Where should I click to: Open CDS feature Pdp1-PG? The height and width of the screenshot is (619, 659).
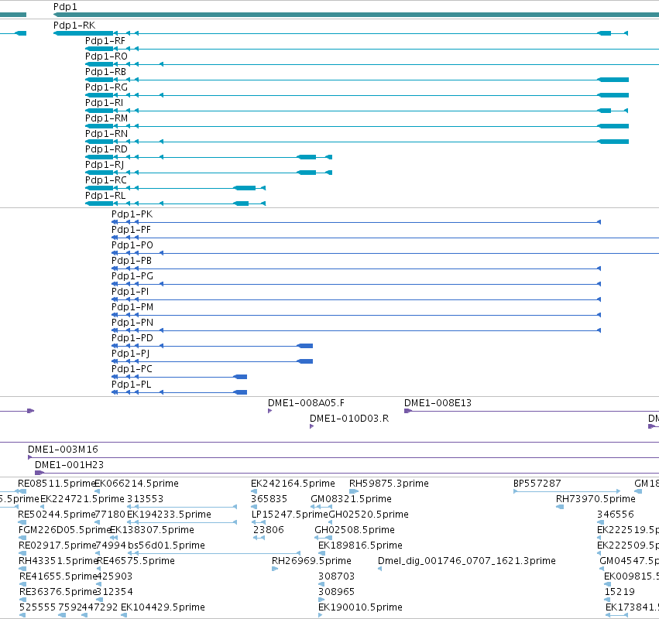tap(132, 276)
